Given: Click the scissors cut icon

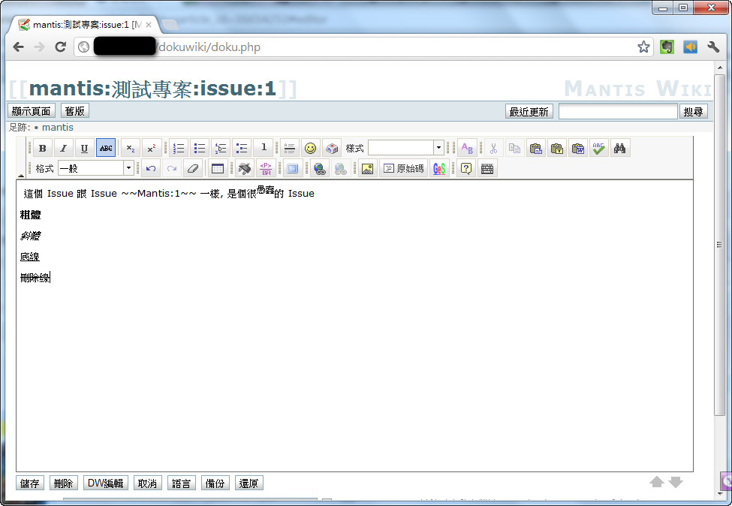Looking at the screenshot, I should tap(494, 149).
